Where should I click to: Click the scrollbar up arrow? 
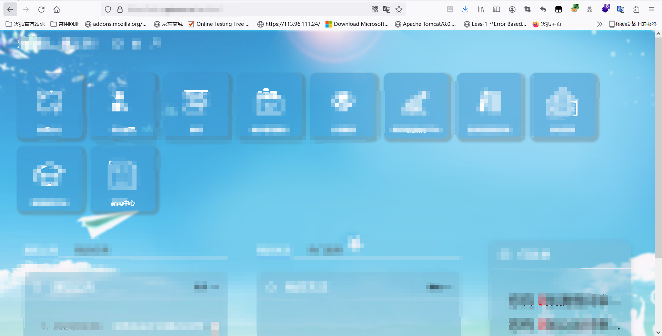[x=658, y=34]
